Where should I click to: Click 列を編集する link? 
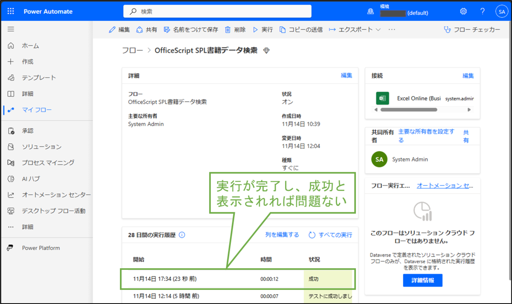coord(282,235)
